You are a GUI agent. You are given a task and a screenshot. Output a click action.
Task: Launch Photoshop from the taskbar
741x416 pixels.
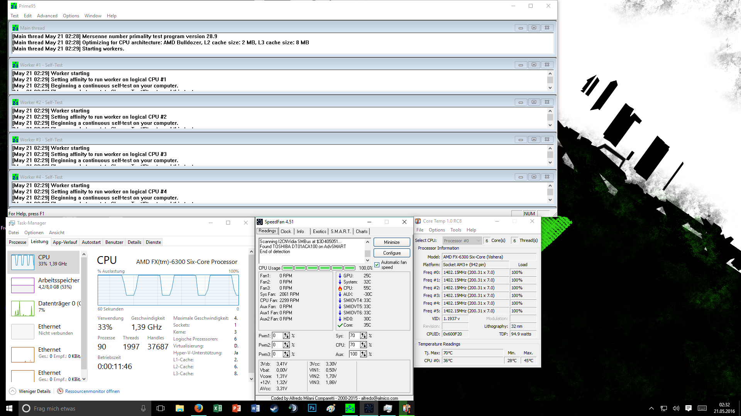(312, 408)
